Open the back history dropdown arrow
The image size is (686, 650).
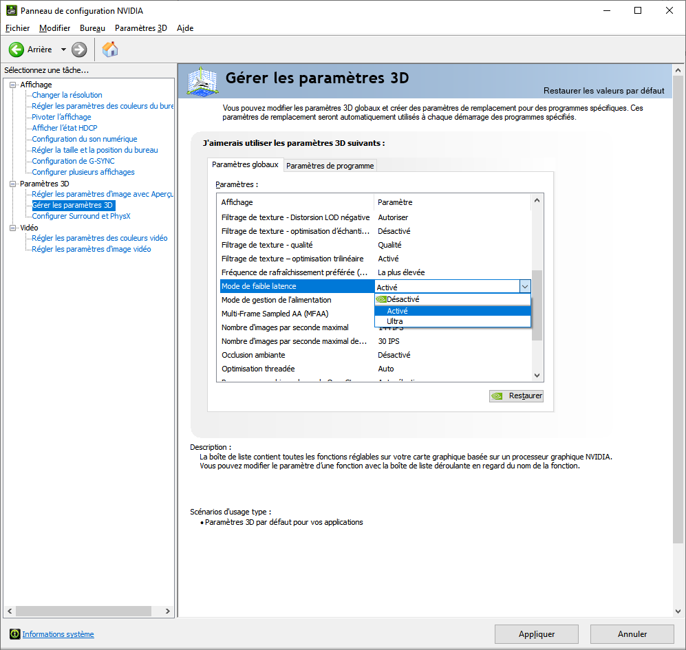(63, 50)
